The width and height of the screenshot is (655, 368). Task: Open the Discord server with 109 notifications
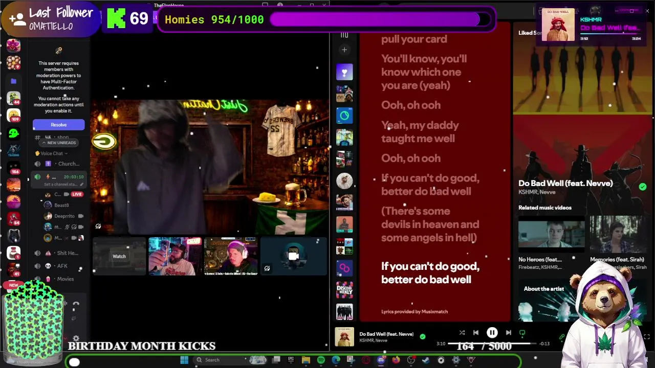(x=13, y=116)
